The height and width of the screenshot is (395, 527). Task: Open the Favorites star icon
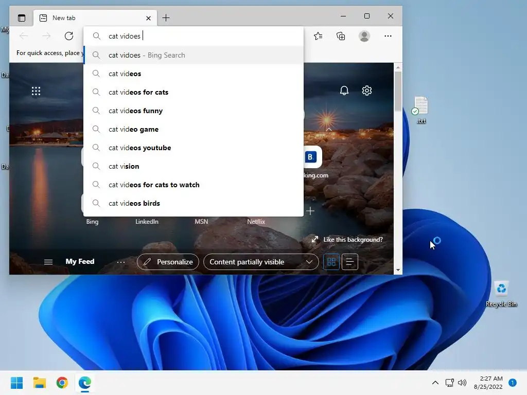click(x=318, y=36)
